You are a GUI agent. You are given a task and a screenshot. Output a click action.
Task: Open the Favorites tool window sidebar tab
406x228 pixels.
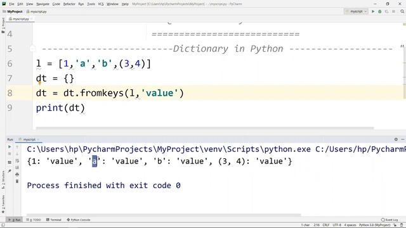point(3,204)
